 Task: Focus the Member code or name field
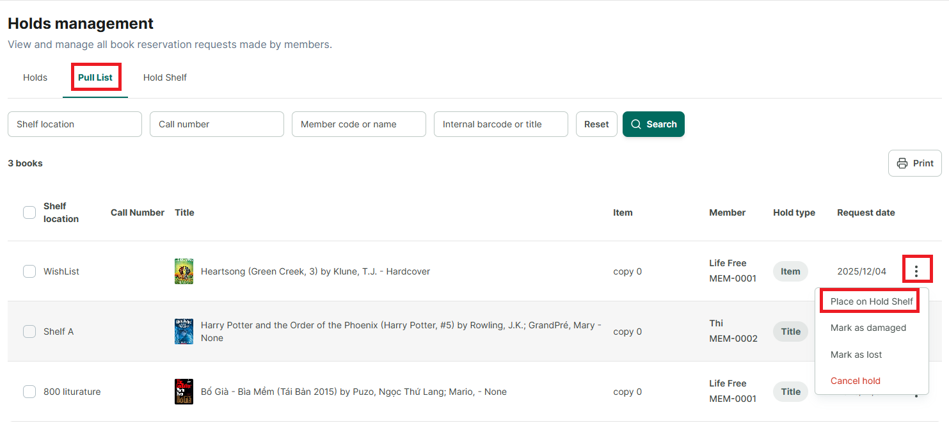[359, 124]
